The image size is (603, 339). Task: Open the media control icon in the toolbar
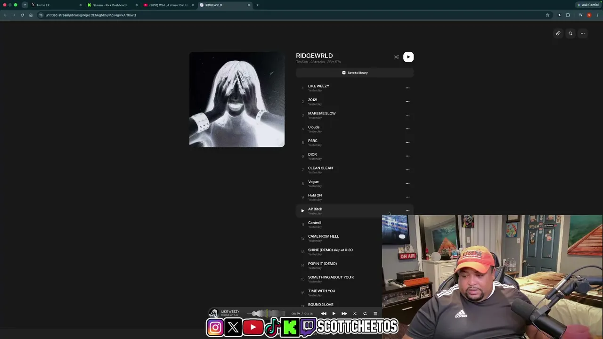580,15
